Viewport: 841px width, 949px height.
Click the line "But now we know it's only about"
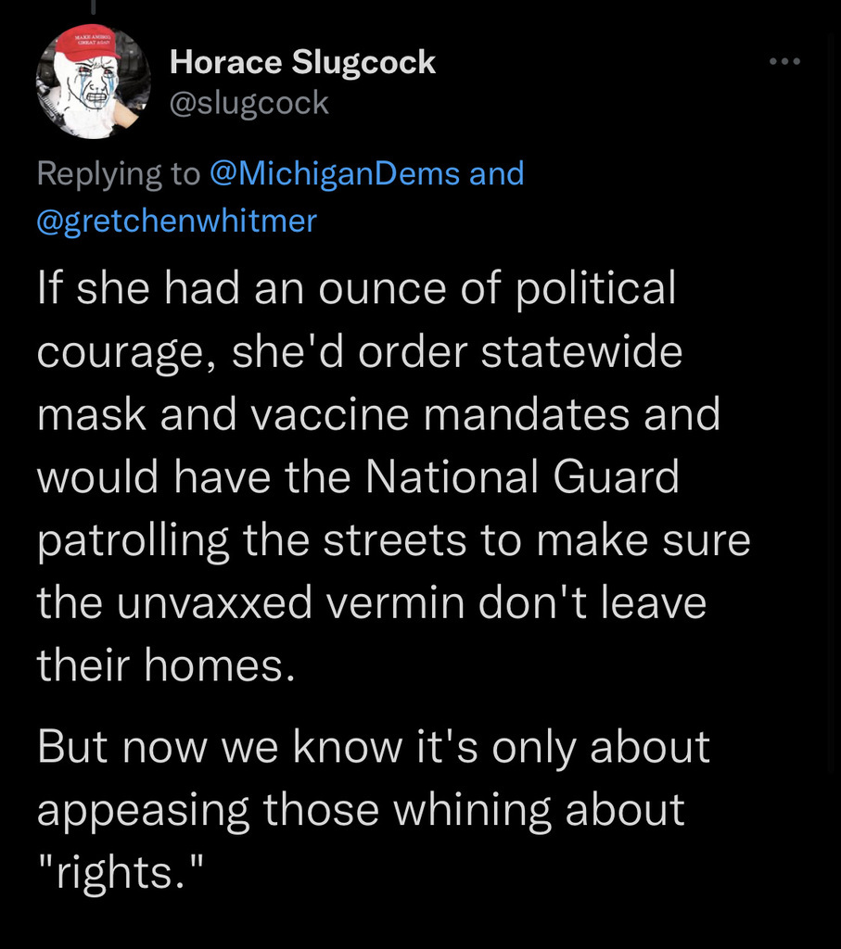coord(374,747)
